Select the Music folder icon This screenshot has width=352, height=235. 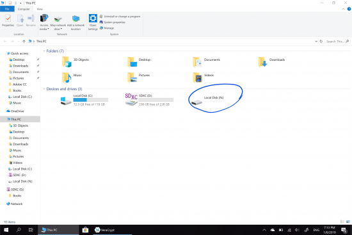pyautogui.click(x=67, y=77)
